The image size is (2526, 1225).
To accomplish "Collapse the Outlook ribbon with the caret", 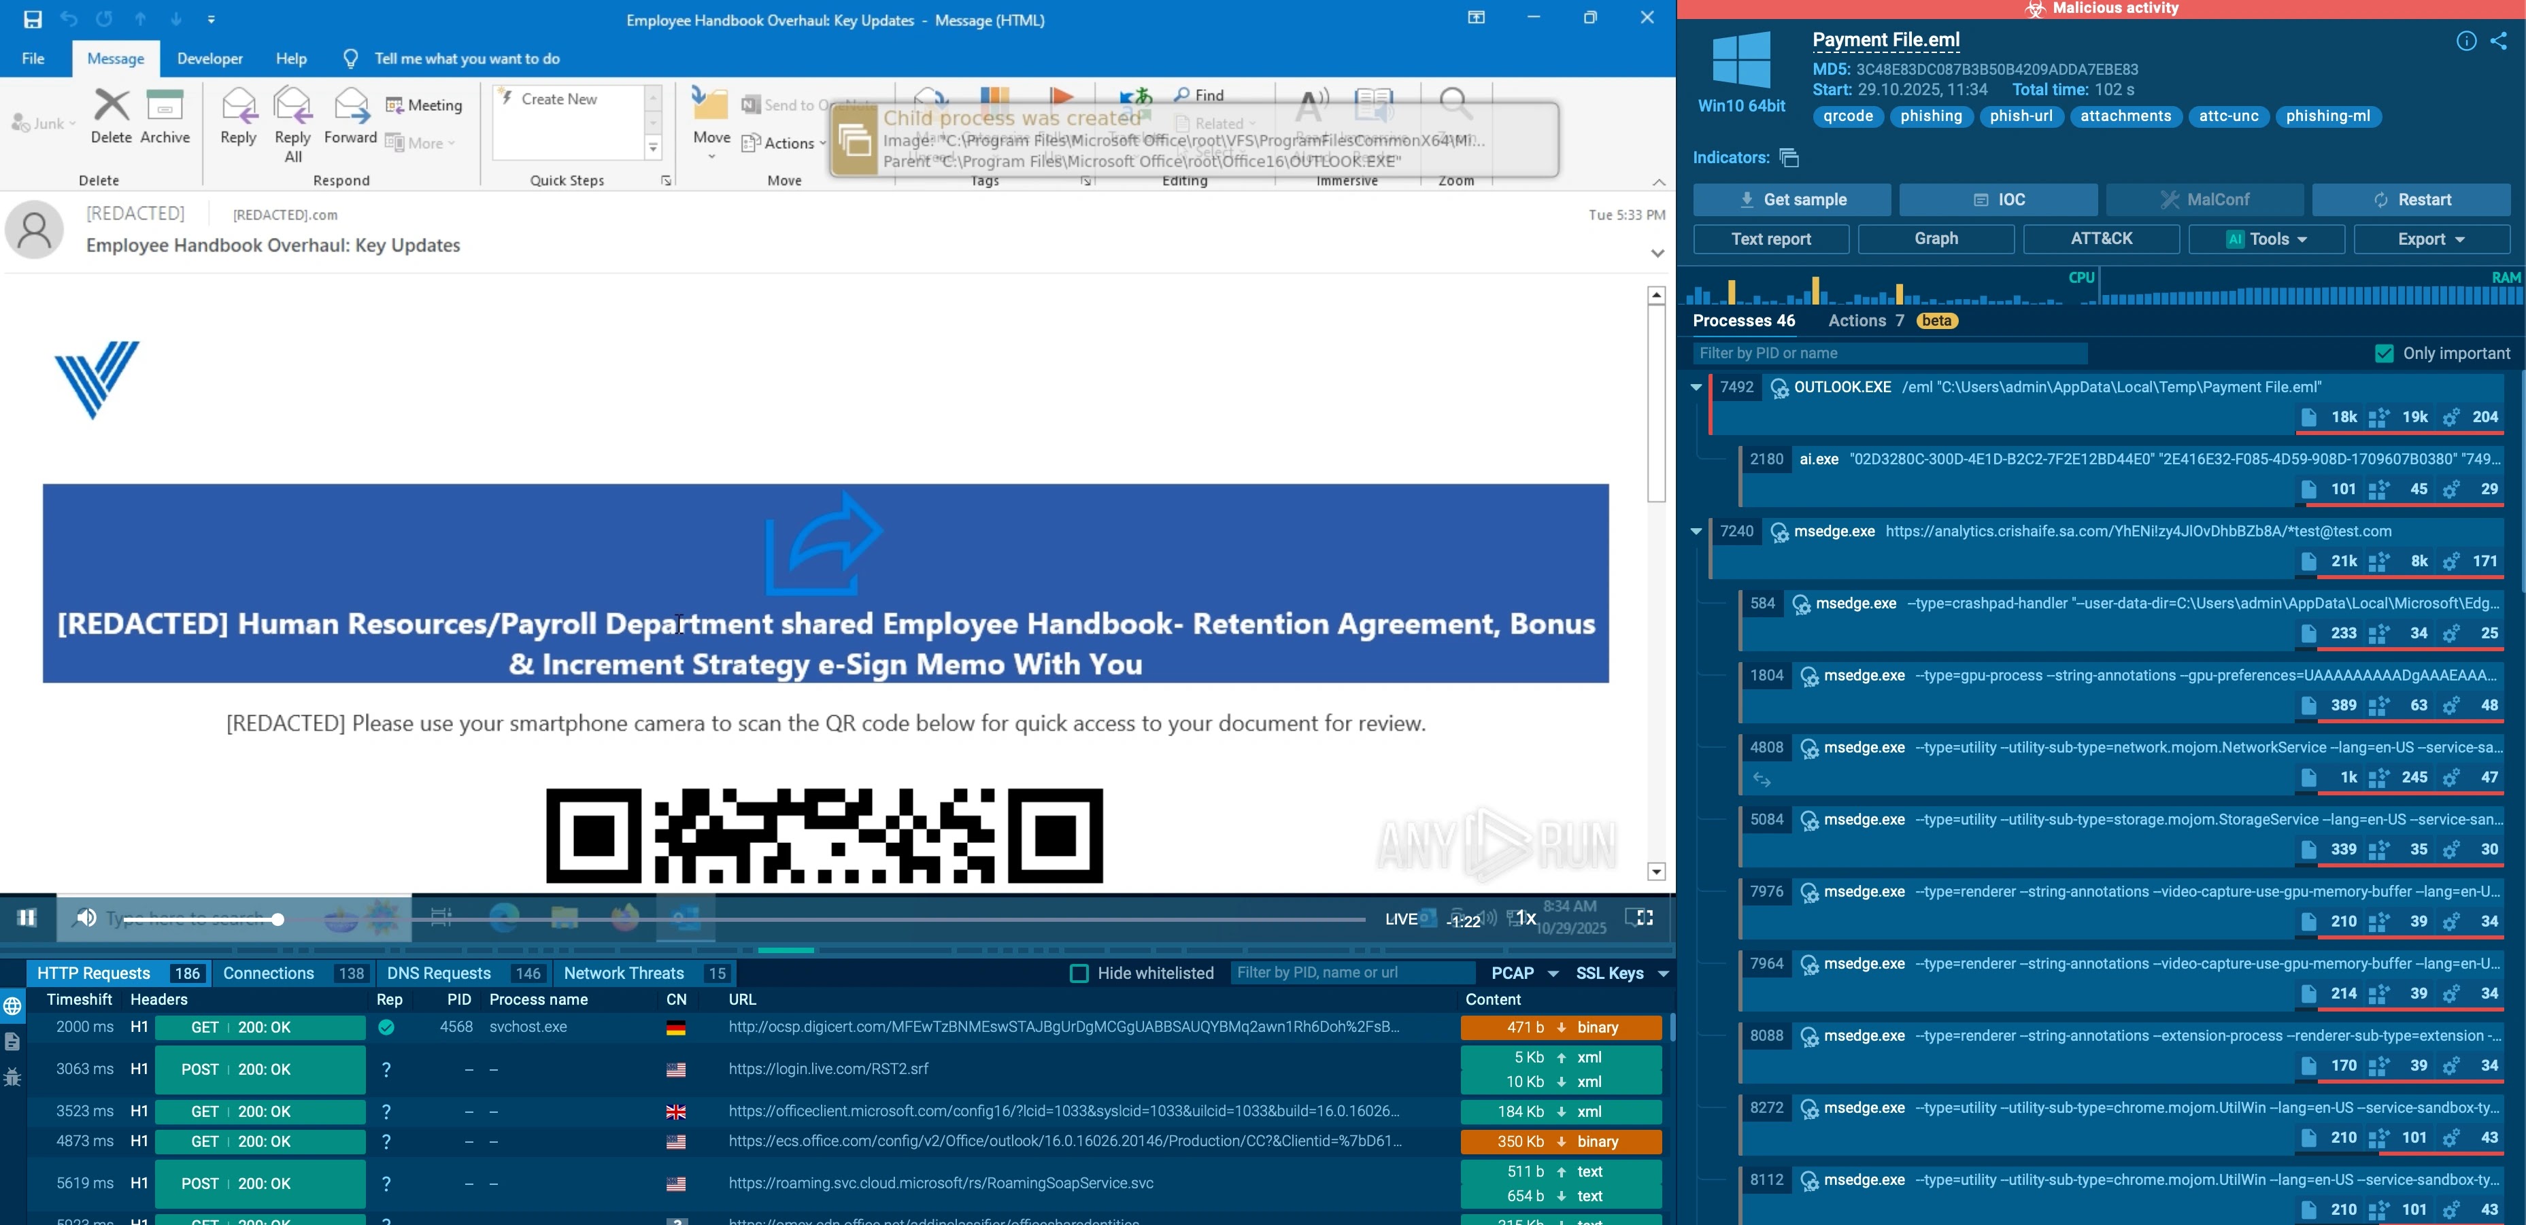I will coord(1658,182).
